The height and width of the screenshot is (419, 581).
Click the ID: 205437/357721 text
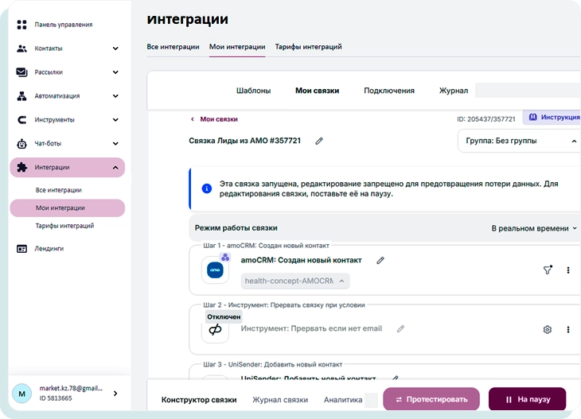pos(486,119)
